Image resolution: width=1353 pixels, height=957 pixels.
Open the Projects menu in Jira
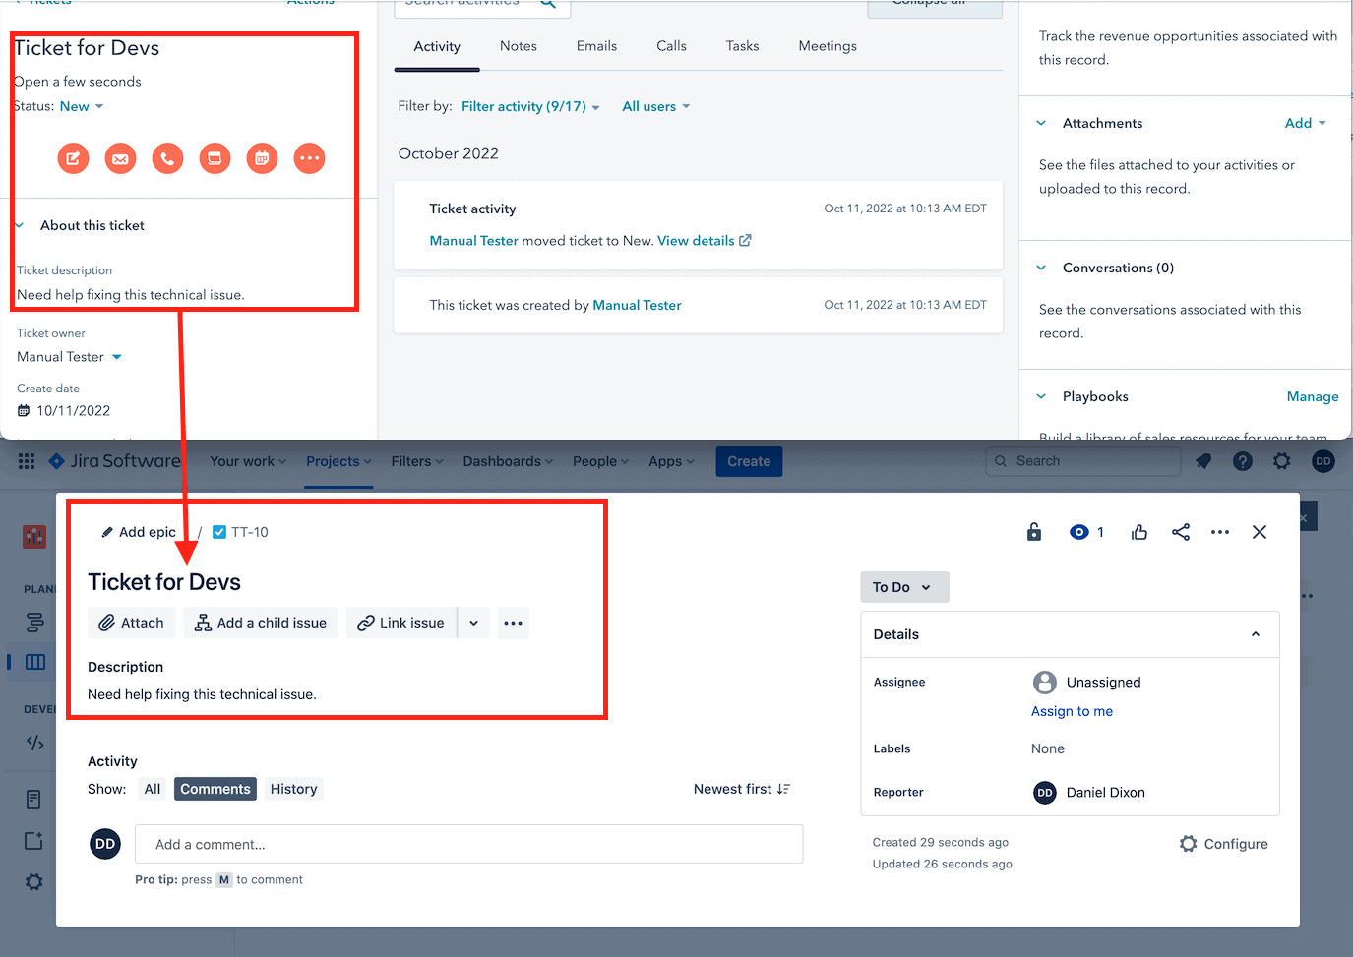tap(338, 460)
